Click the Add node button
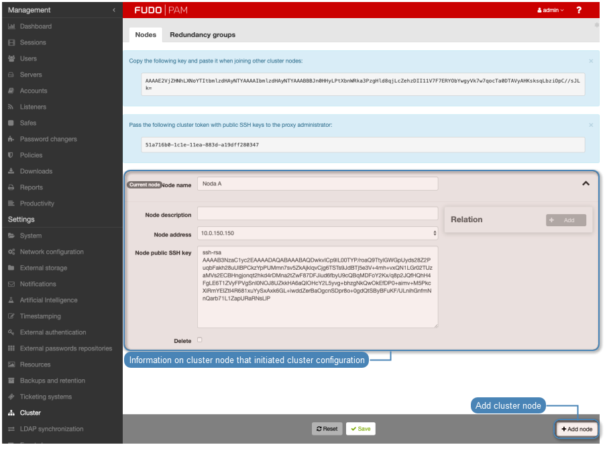The height and width of the screenshot is (449, 607). tap(576, 429)
